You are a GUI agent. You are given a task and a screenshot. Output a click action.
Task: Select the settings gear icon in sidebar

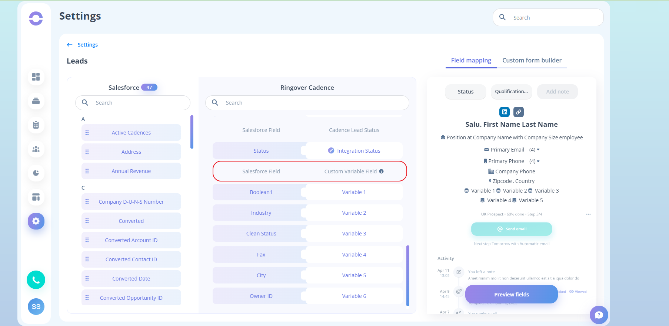(x=36, y=221)
